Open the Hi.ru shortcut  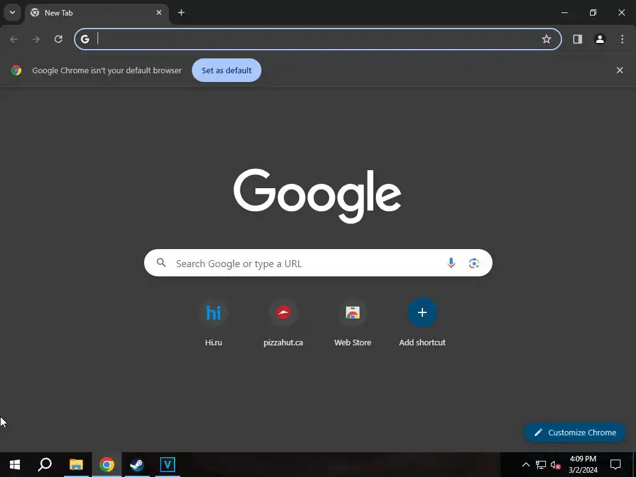tap(214, 313)
